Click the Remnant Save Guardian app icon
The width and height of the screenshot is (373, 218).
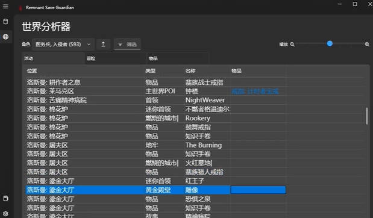click(20, 8)
